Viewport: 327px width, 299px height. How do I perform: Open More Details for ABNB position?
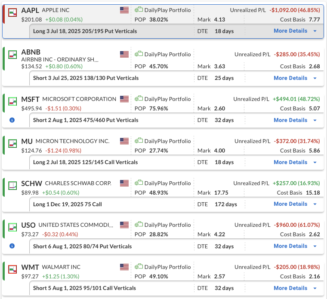(x=290, y=78)
